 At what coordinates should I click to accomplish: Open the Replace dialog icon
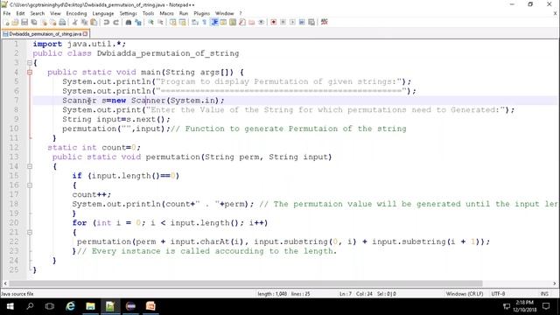coord(138,22)
